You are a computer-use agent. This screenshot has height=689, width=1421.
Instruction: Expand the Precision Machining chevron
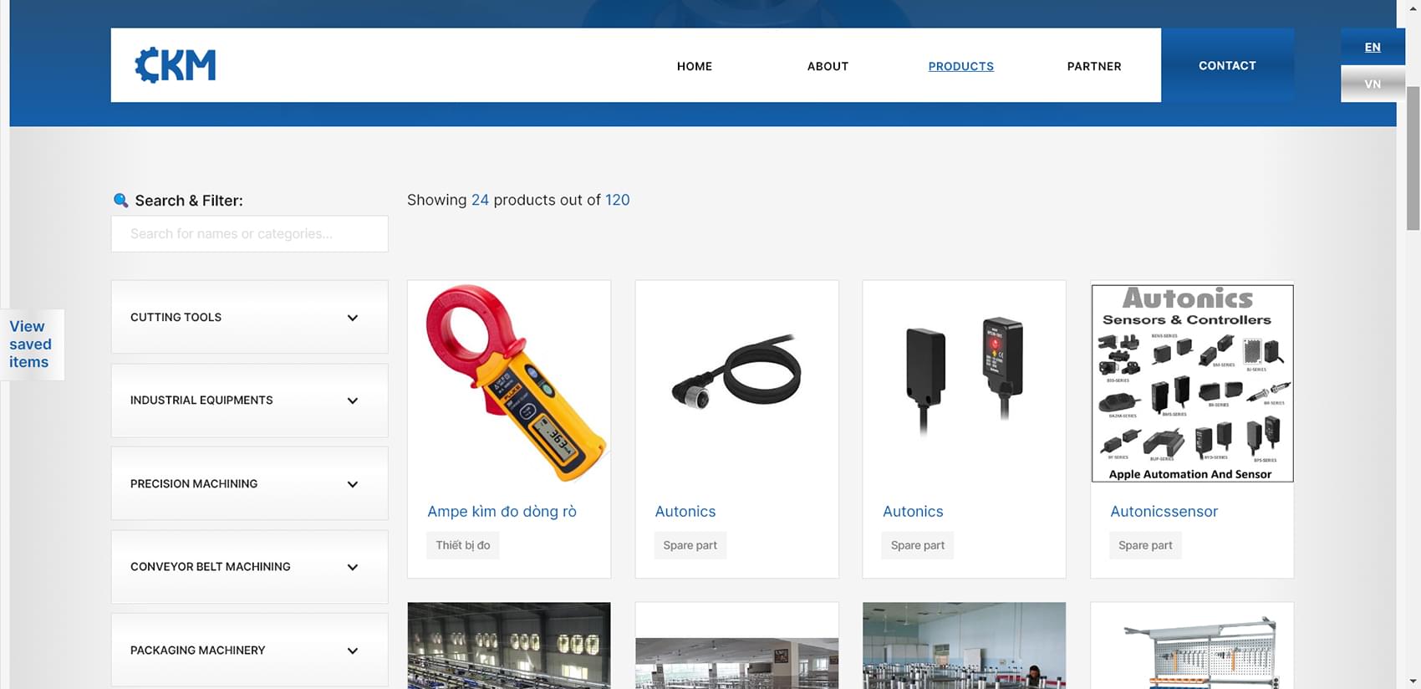pyautogui.click(x=352, y=484)
